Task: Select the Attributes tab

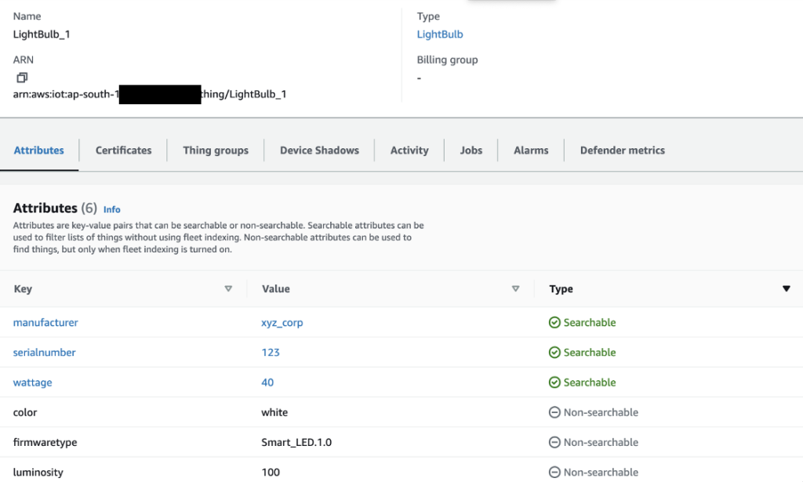Action: [x=39, y=150]
